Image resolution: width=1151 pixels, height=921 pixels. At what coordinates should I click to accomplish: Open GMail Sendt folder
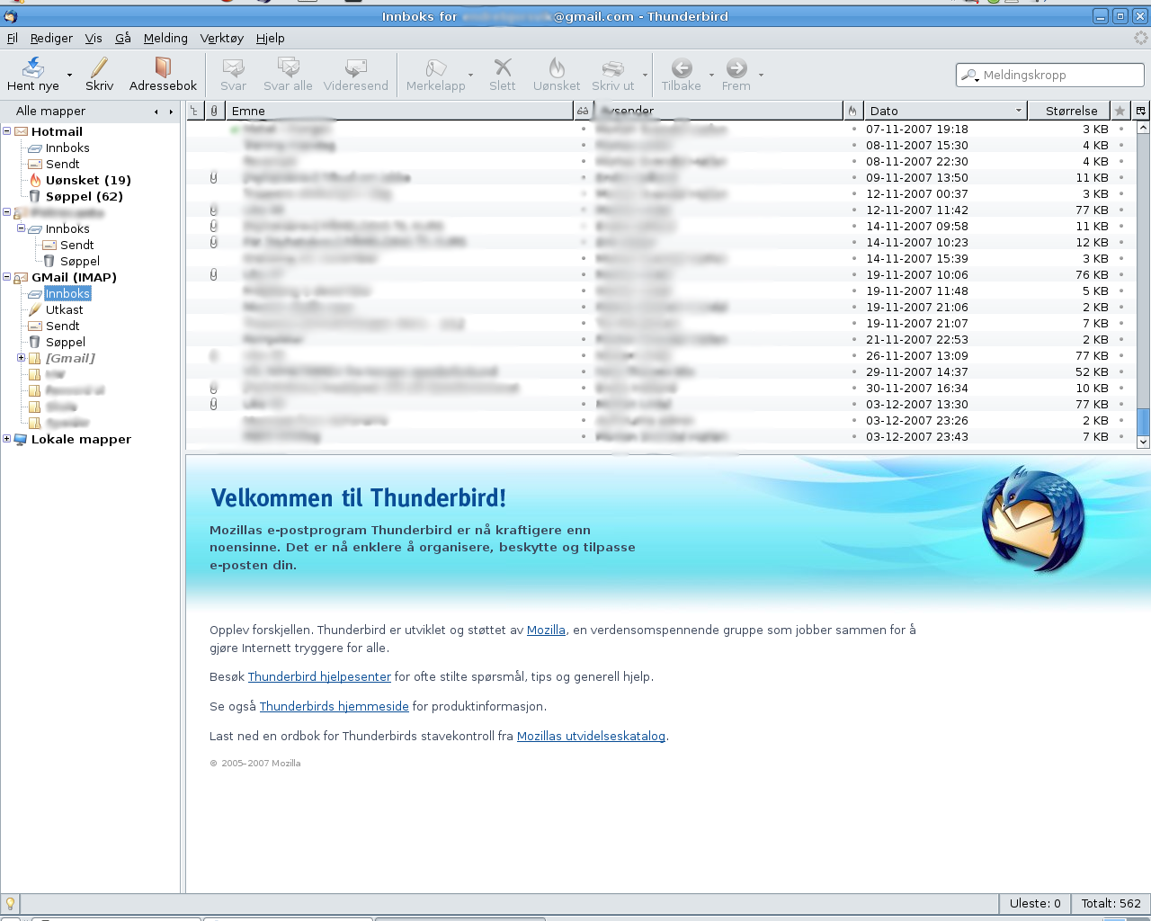coord(62,326)
